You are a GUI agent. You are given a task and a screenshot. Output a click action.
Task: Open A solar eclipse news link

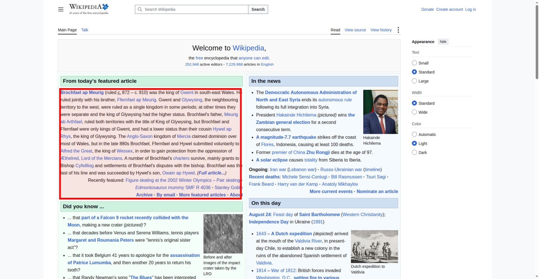[x=272, y=160]
